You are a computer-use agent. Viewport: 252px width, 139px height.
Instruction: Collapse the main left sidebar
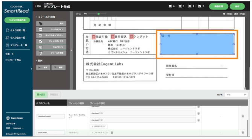pyautogui.click(x=31, y=69)
